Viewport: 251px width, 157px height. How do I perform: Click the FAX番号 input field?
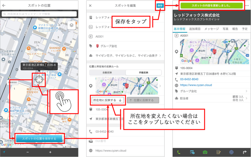coord(126,141)
